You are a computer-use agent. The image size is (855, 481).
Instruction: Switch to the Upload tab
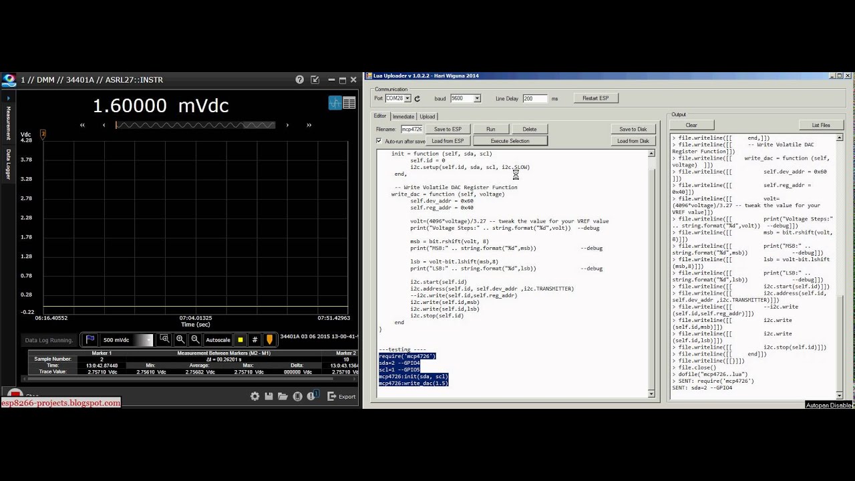tap(427, 116)
